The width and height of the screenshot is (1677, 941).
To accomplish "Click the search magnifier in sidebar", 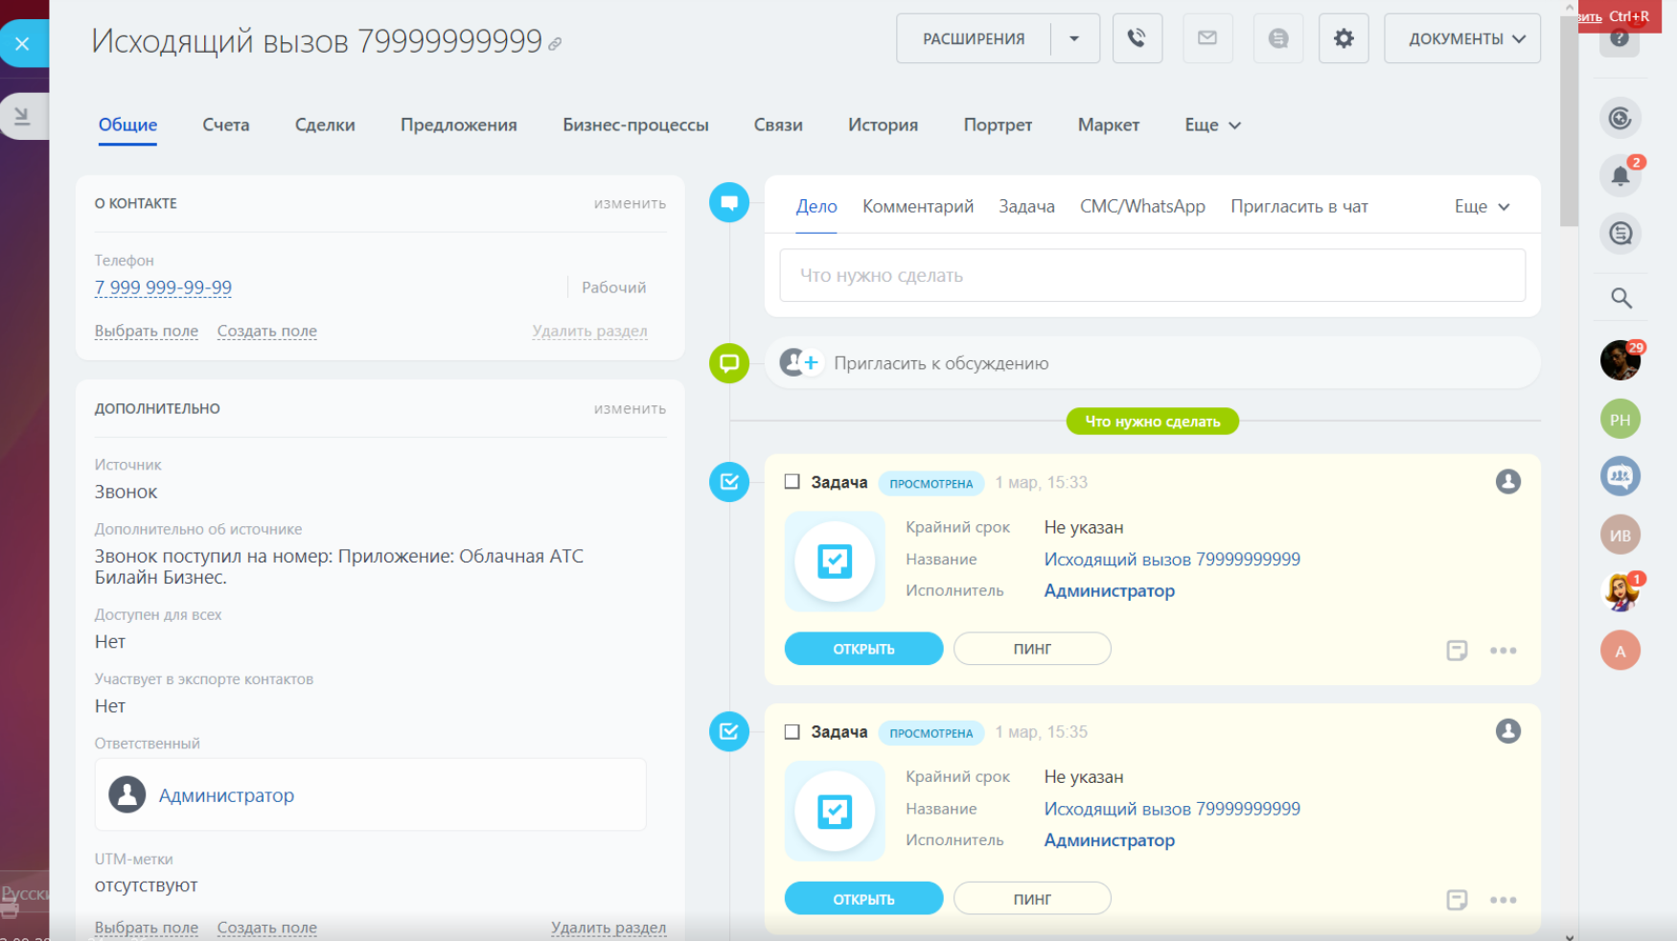I will [1620, 298].
